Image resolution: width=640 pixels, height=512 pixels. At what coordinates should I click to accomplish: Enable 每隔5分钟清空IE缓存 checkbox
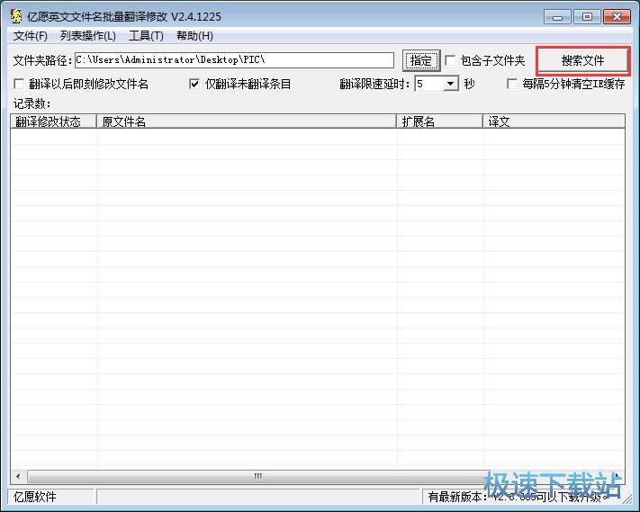tap(512, 84)
